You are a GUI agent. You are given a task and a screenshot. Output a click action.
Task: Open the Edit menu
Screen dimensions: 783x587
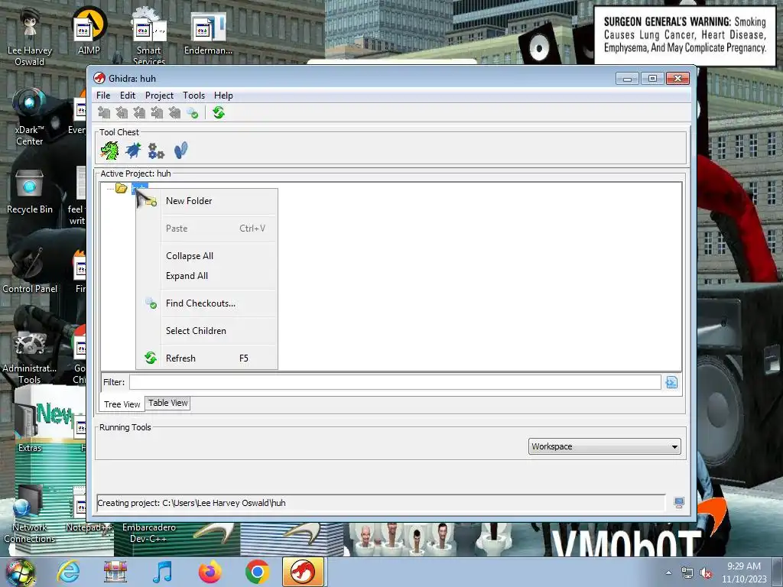pyautogui.click(x=128, y=96)
